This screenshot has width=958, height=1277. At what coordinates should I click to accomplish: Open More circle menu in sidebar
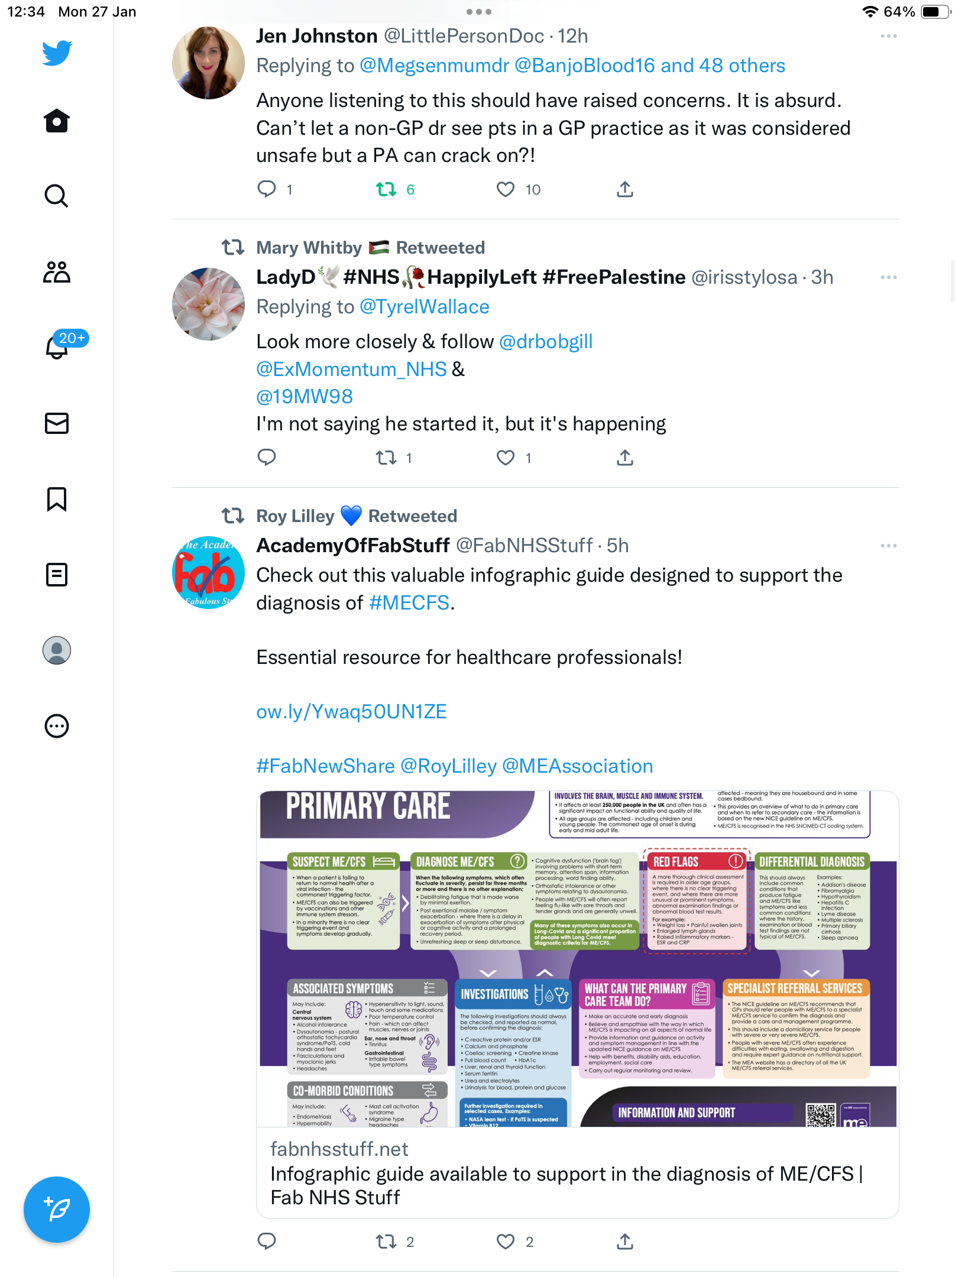(57, 726)
